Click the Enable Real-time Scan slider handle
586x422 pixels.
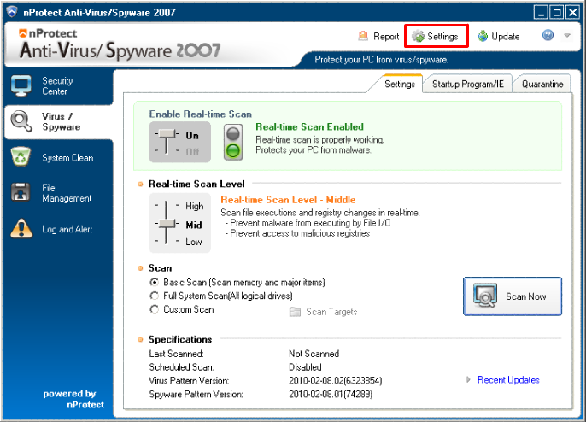coord(167,134)
